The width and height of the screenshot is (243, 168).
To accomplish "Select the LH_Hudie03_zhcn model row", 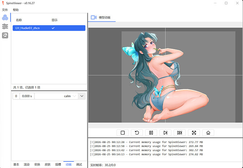I will click(49, 28).
